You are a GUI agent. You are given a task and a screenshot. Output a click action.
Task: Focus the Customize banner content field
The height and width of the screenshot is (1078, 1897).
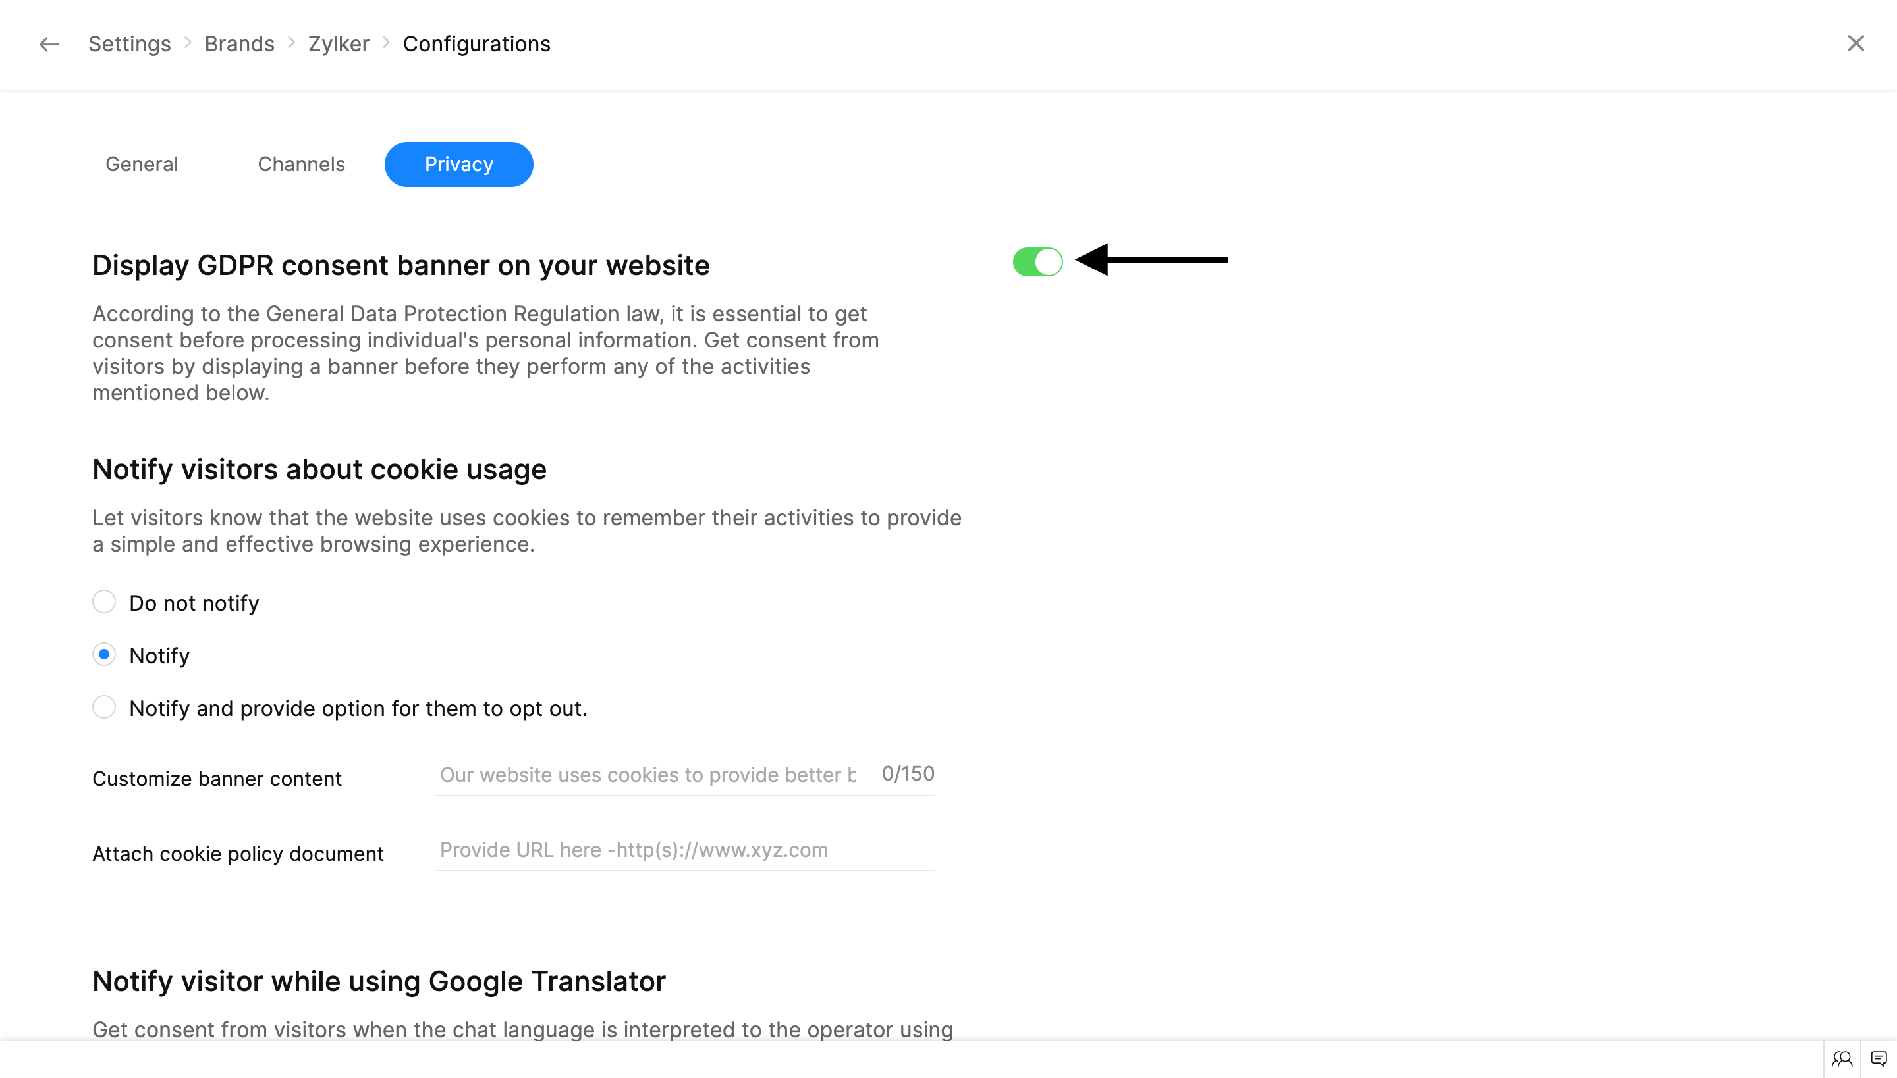pos(647,775)
